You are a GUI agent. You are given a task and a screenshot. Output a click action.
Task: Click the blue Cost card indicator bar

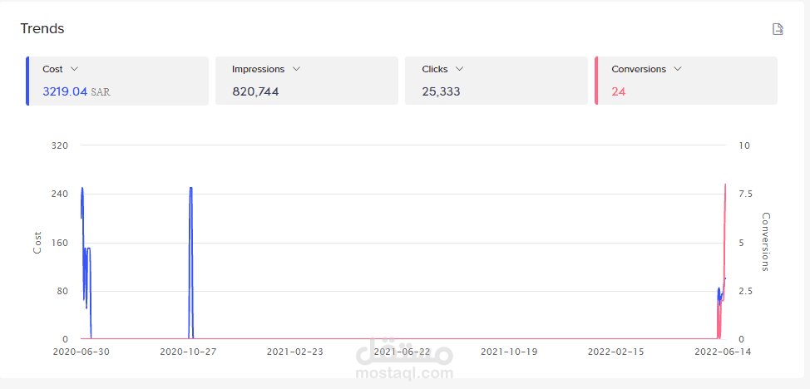pos(27,81)
